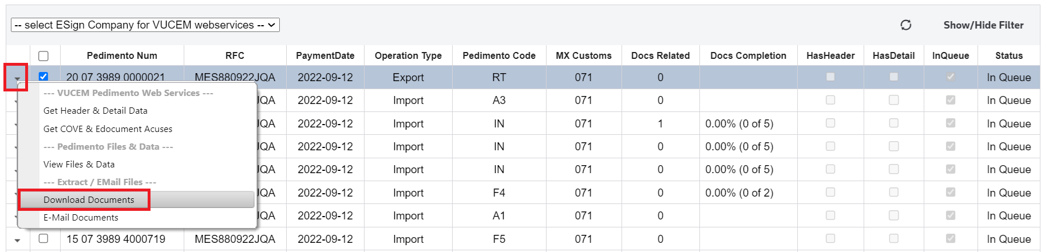Image resolution: width=1053 pixels, height=252 pixels.
Task: Click the Docs Completion column header
Action: [748, 56]
